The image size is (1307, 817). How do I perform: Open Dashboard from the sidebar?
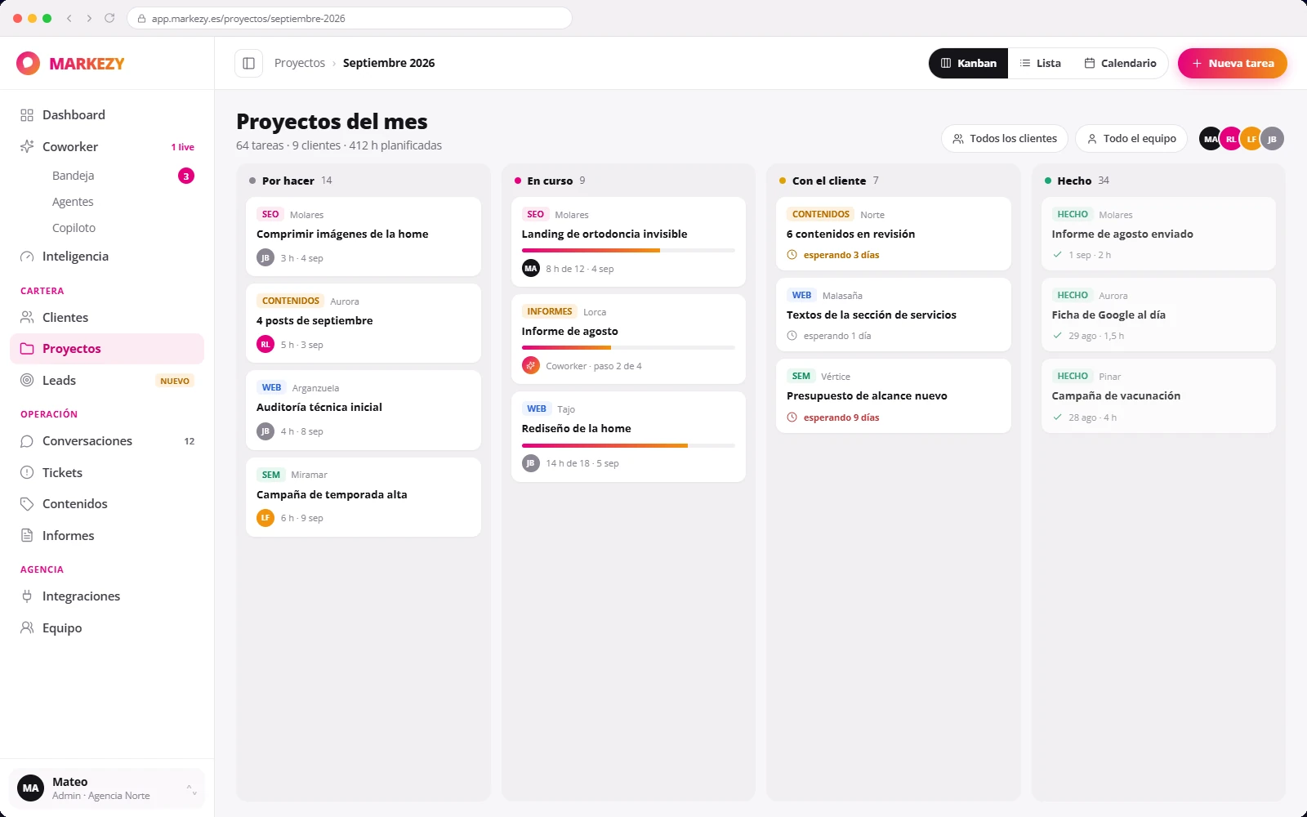107,115
